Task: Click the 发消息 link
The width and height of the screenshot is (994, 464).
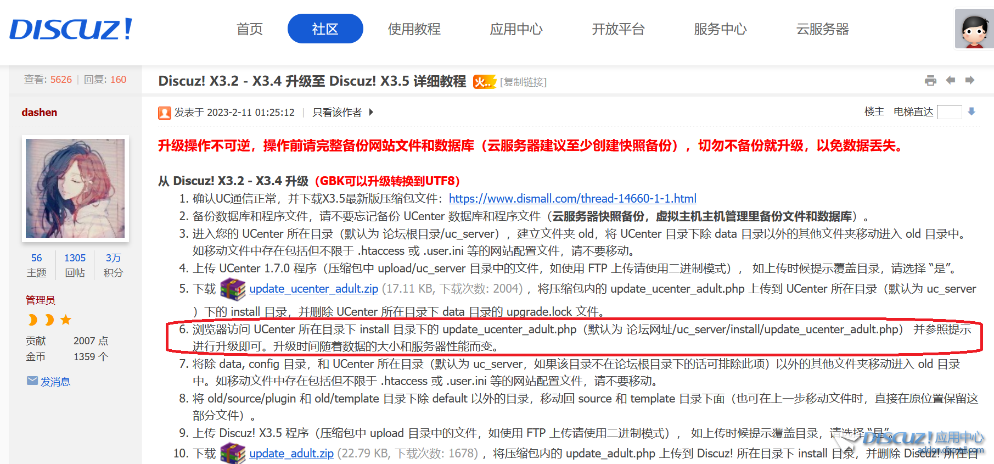Action: click(x=55, y=382)
